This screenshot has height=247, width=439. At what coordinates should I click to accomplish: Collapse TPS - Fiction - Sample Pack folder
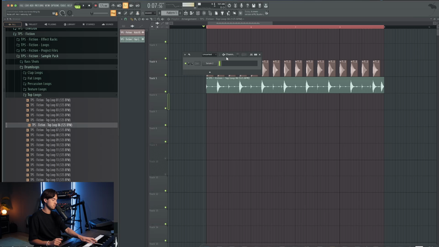(x=40, y=56)
